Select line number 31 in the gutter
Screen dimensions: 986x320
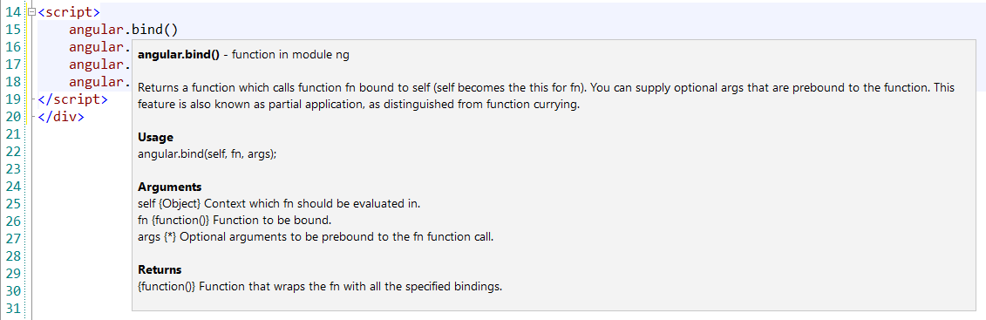coord(12,309)
